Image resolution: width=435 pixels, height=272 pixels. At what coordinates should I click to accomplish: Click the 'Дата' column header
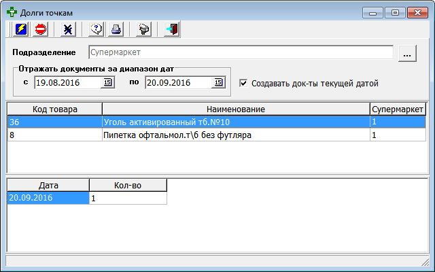click(x=48, y=185)
